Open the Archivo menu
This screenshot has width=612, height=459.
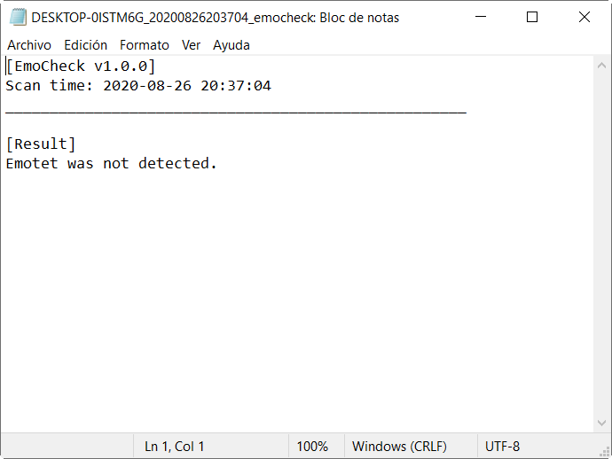[29, 45]
